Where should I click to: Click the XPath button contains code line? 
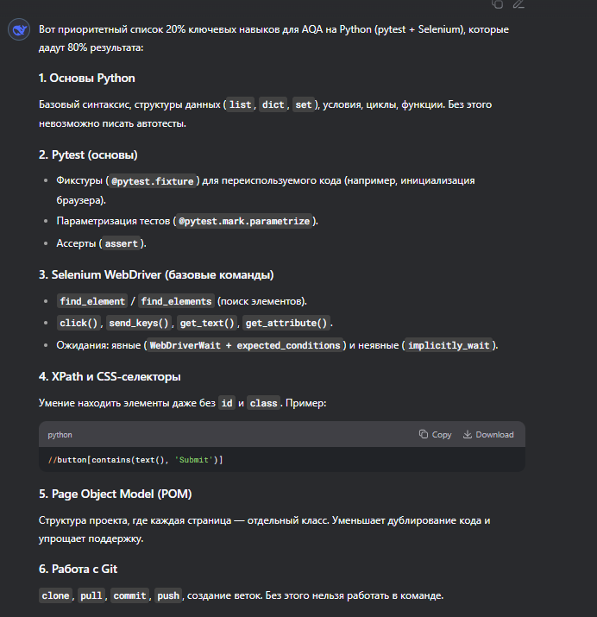point(135,460)
